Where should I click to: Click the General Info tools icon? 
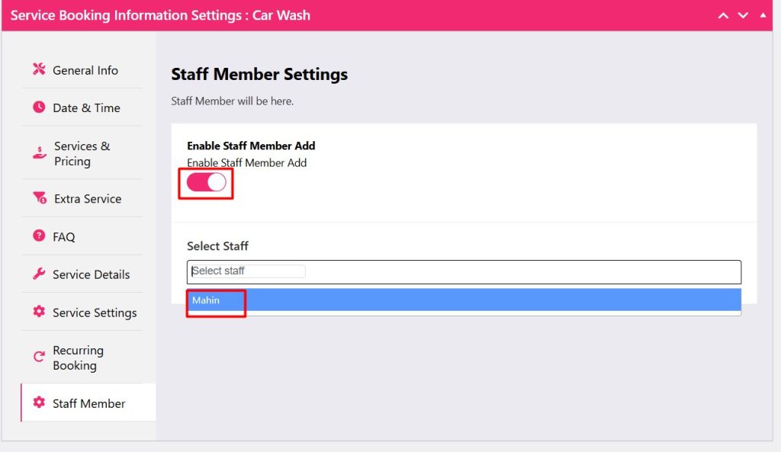(x=39, y=69)
